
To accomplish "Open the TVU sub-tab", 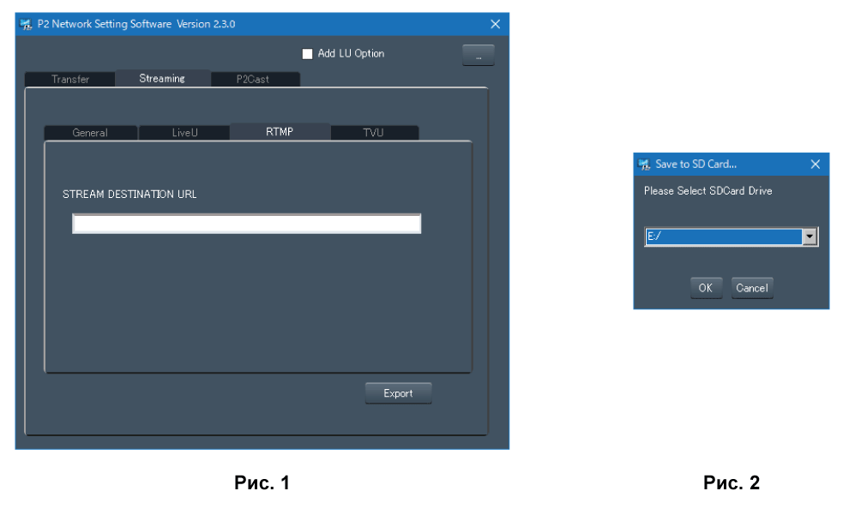I will click(373, 133).
